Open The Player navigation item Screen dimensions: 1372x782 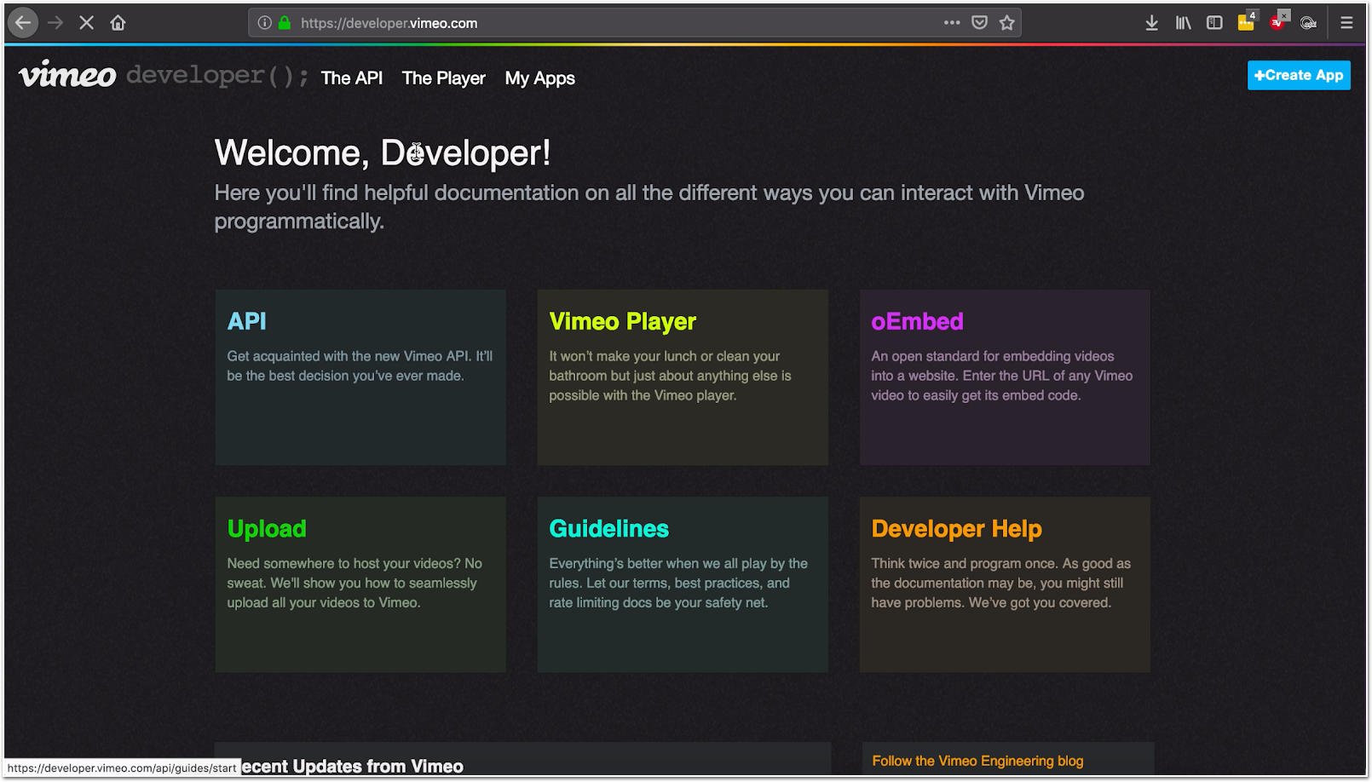point(444,78)
